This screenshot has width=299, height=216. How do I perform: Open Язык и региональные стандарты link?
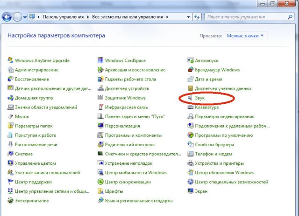[139, 201]
